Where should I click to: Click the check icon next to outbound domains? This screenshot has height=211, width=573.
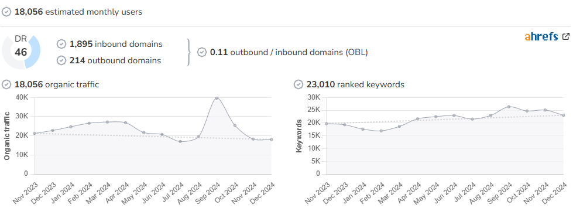61,60
